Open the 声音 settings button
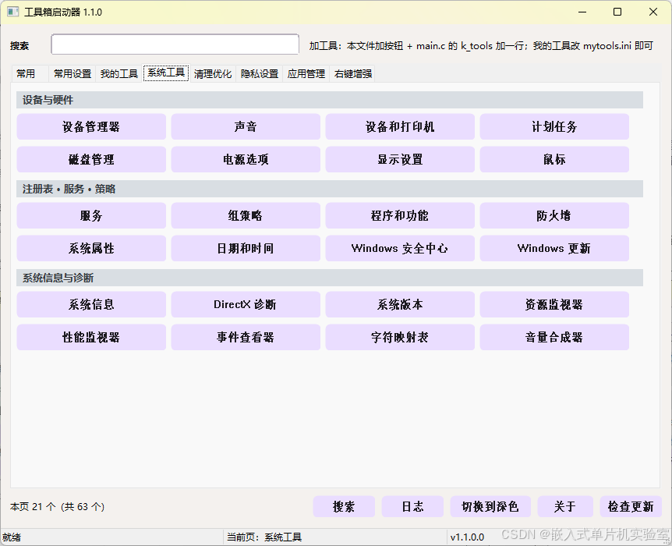Screen dimensions: 672x546 click(246, 126)
